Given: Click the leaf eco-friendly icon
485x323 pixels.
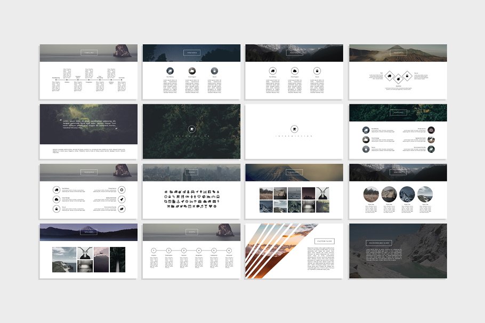Looking at the screenshot, I should click(x=122, y=209).
